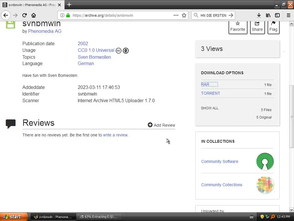Download the TORRENT file
The width and height of the screenshot is (294, 221).
pyautogui.click(x=210, y=94)
